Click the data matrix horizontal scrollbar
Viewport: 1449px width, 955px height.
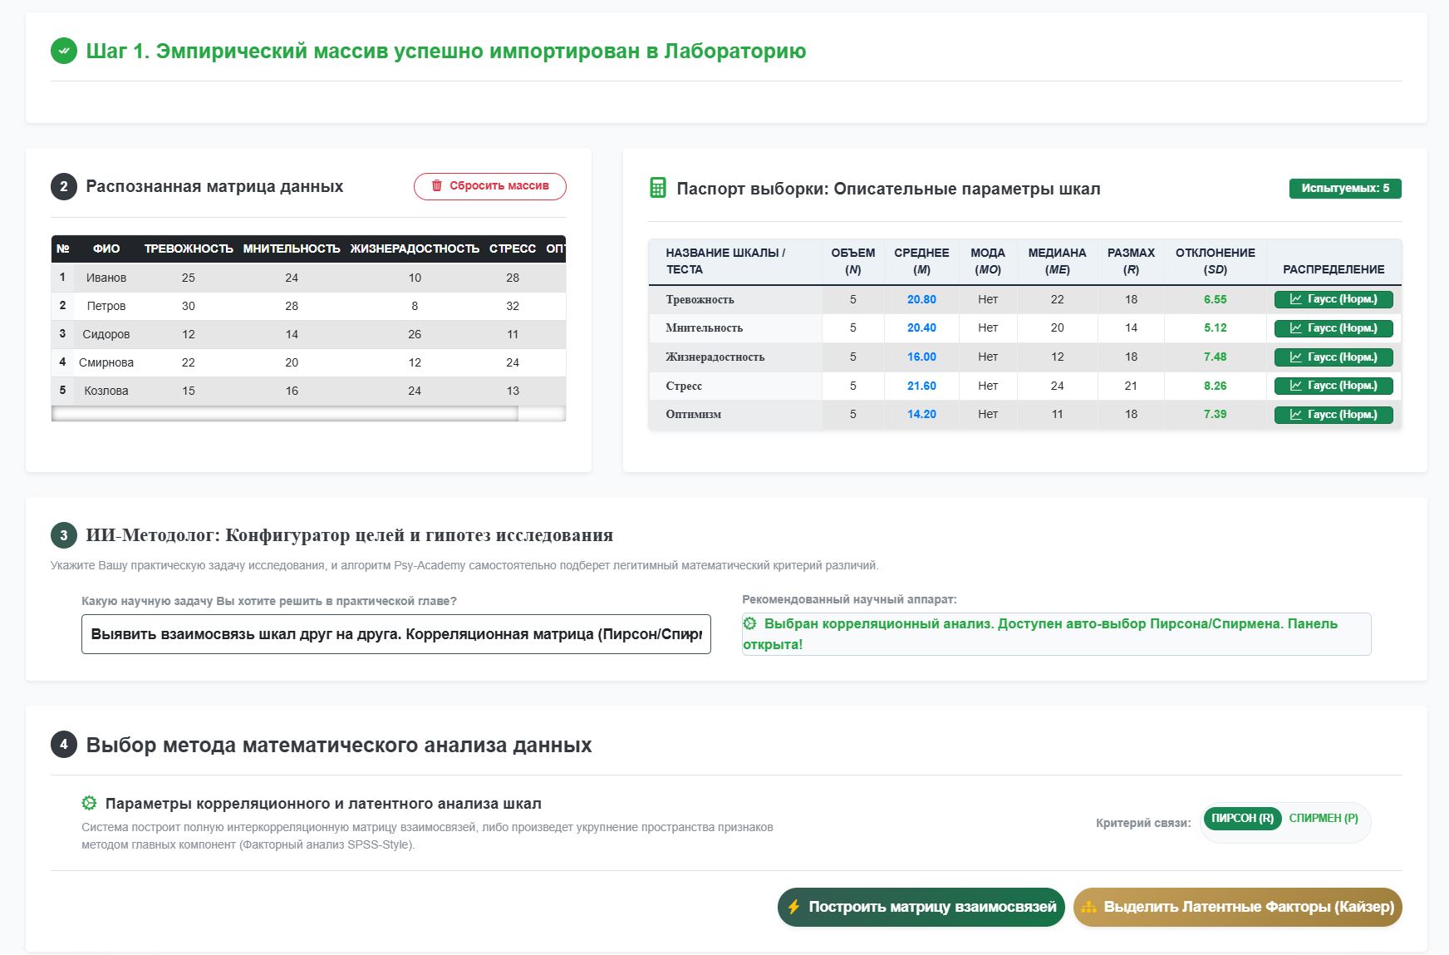click(x=285, y=414)
